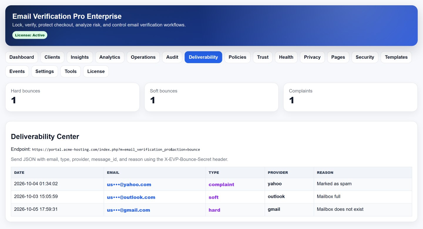Open the us•••@yahoo.com email link

(x=129, y=185)
